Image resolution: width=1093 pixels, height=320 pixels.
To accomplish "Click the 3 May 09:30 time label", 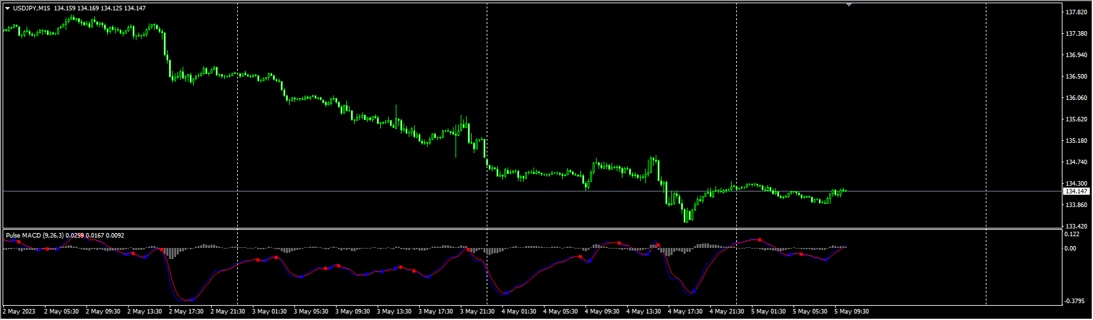I will coord(353,312).
